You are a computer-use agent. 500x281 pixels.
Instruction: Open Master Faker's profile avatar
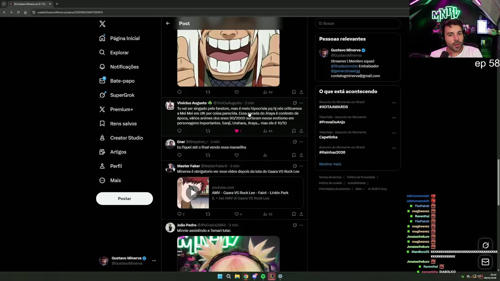170,168
